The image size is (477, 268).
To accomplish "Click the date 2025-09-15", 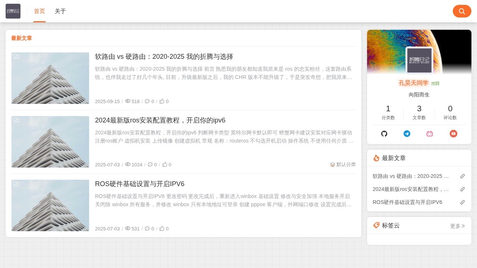I will [107, 101].
